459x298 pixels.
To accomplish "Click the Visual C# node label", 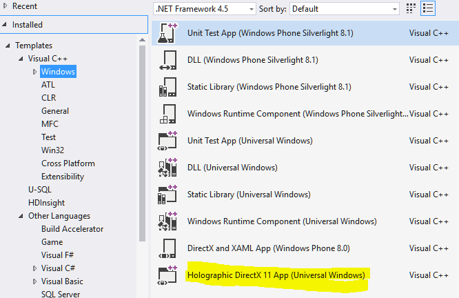I will coord(58,268).
